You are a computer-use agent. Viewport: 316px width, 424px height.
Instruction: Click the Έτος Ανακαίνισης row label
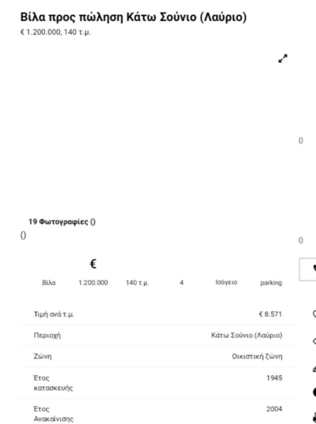(54, 414)
